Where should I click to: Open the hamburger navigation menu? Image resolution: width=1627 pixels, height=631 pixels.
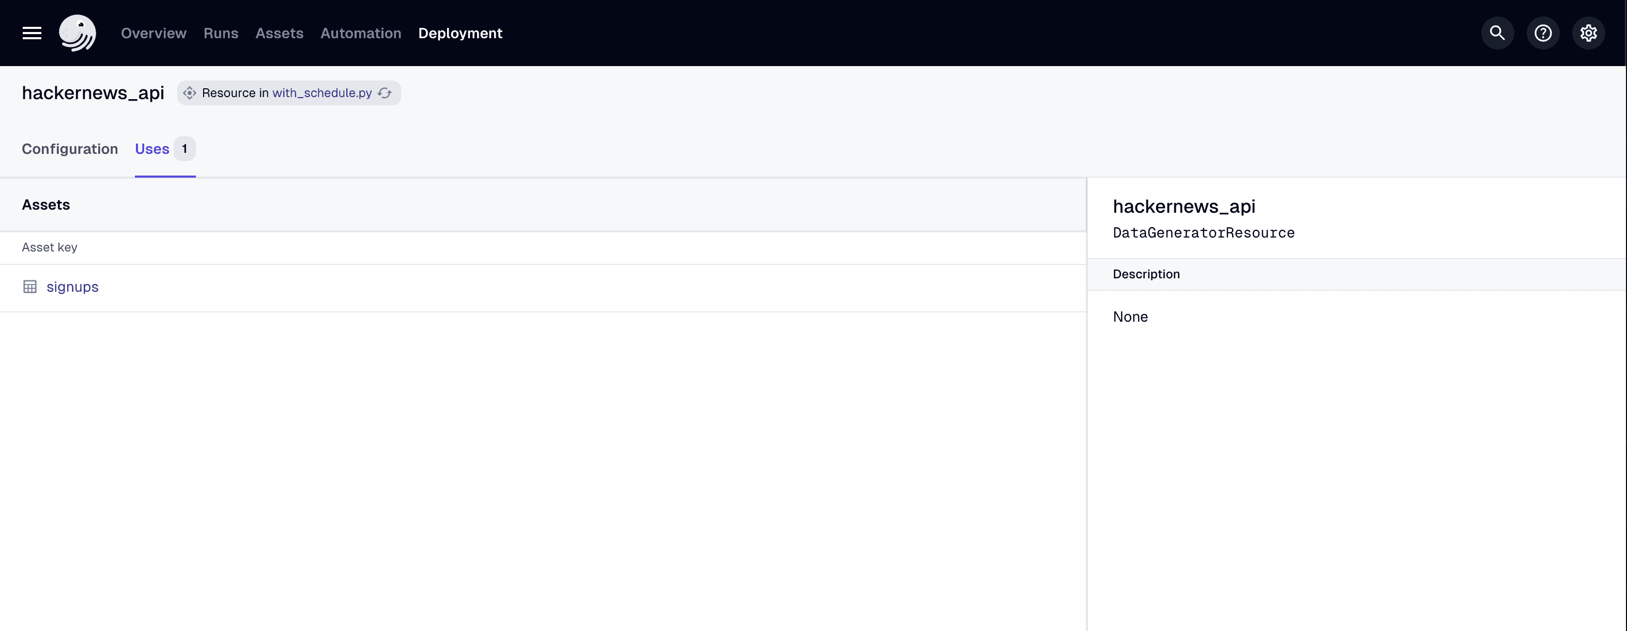point(31,33)
